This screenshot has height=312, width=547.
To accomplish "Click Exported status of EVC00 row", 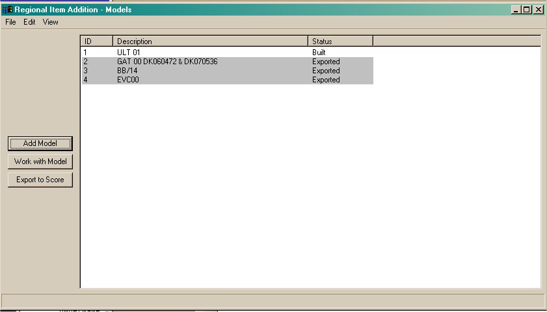I will coord(326,80).
